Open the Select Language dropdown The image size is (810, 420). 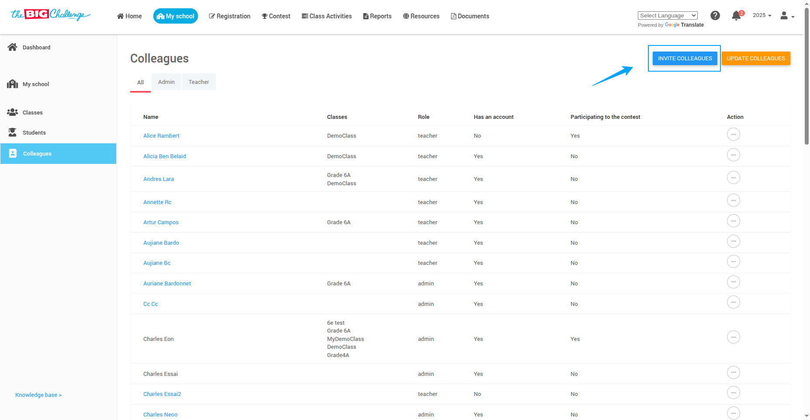click(x=668, y=15)
